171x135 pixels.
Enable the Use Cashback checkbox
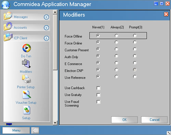[98, 88]
